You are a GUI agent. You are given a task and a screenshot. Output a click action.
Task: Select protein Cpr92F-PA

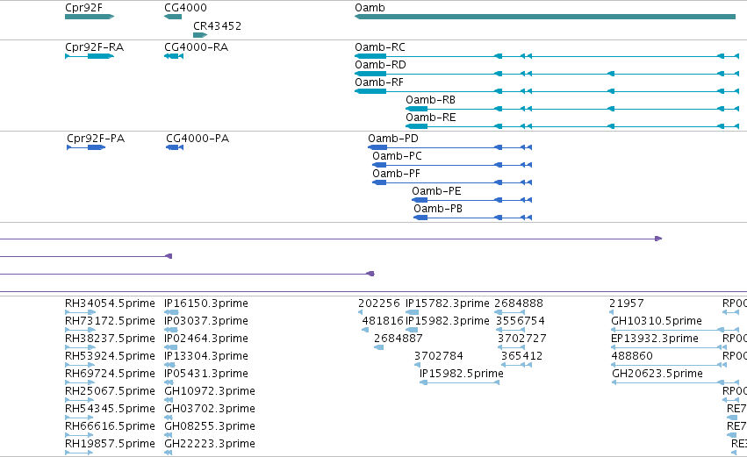(86, 147)
